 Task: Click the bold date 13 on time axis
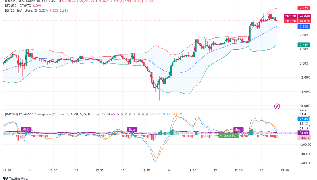(123, 170)
